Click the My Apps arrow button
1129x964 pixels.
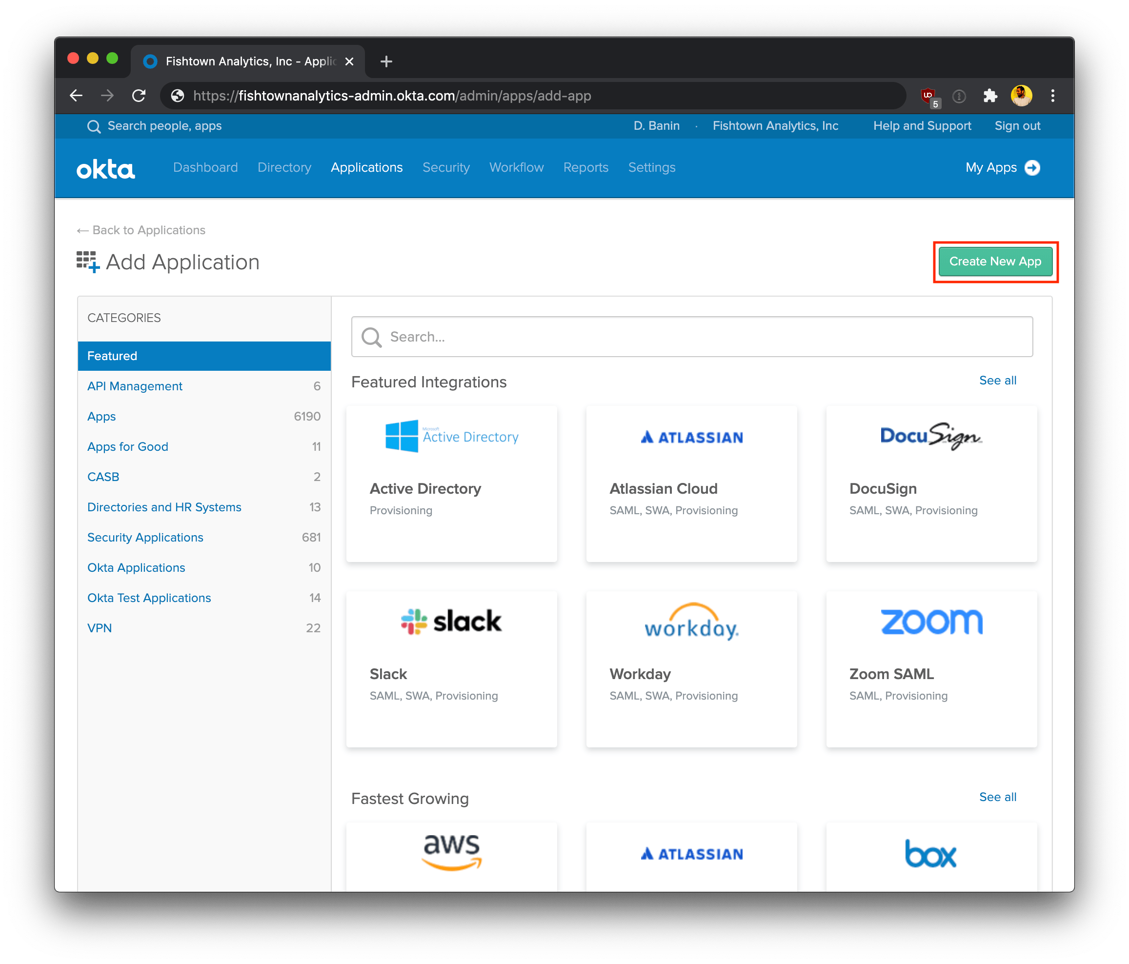click(1033, 168)
